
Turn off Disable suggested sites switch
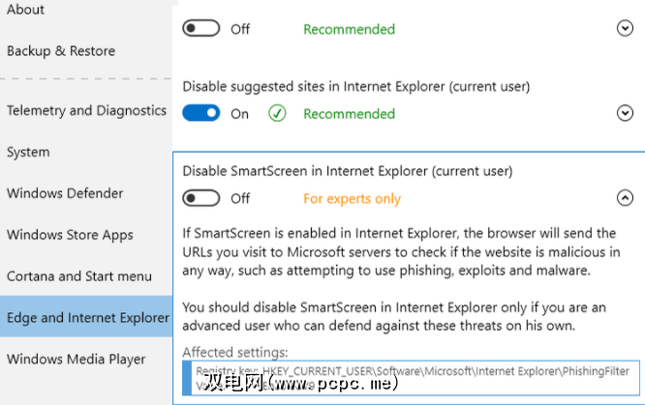(x=201, y=114)
